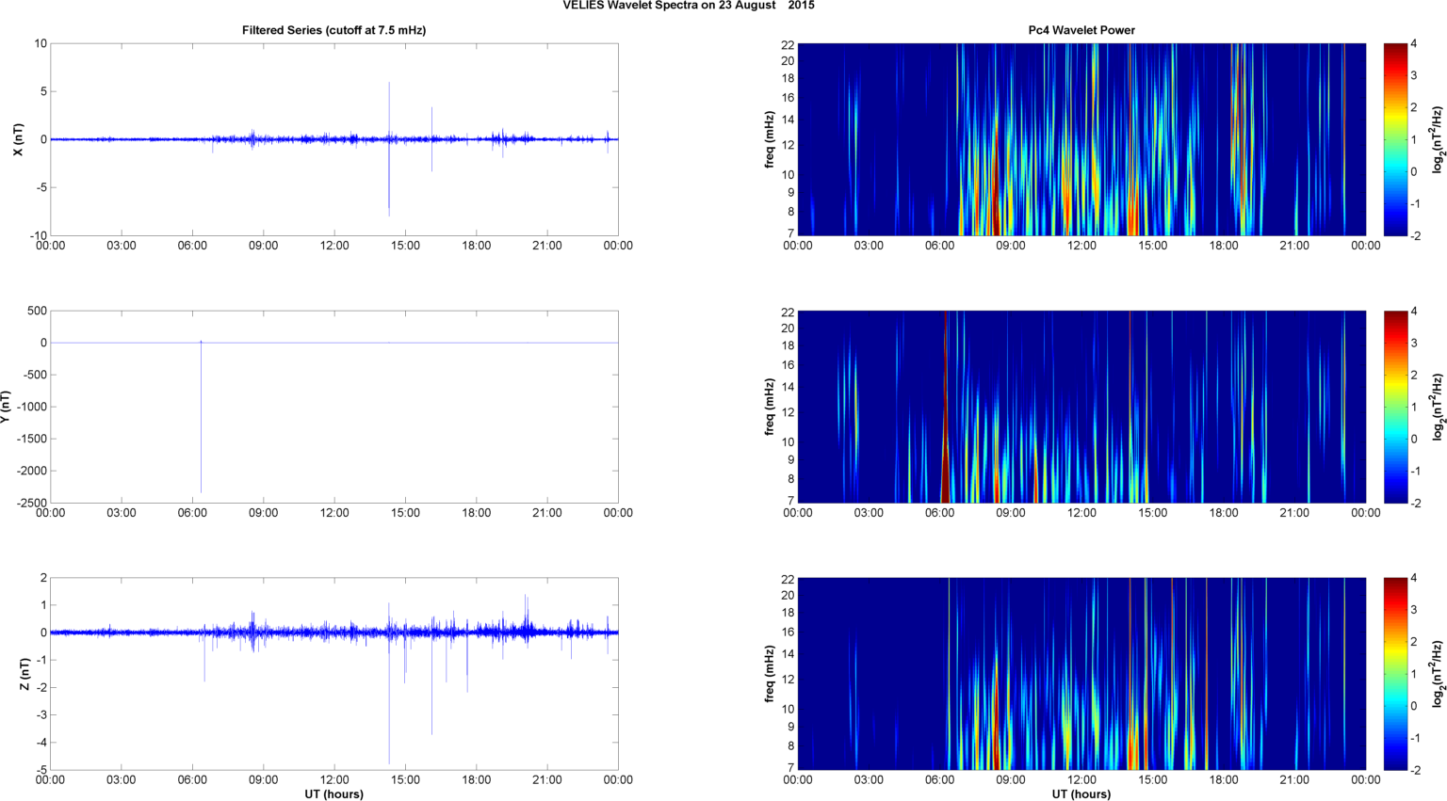
Task: Click the middle colorbar beside Y wavelet plot
Action: [x=1395, y=407]
